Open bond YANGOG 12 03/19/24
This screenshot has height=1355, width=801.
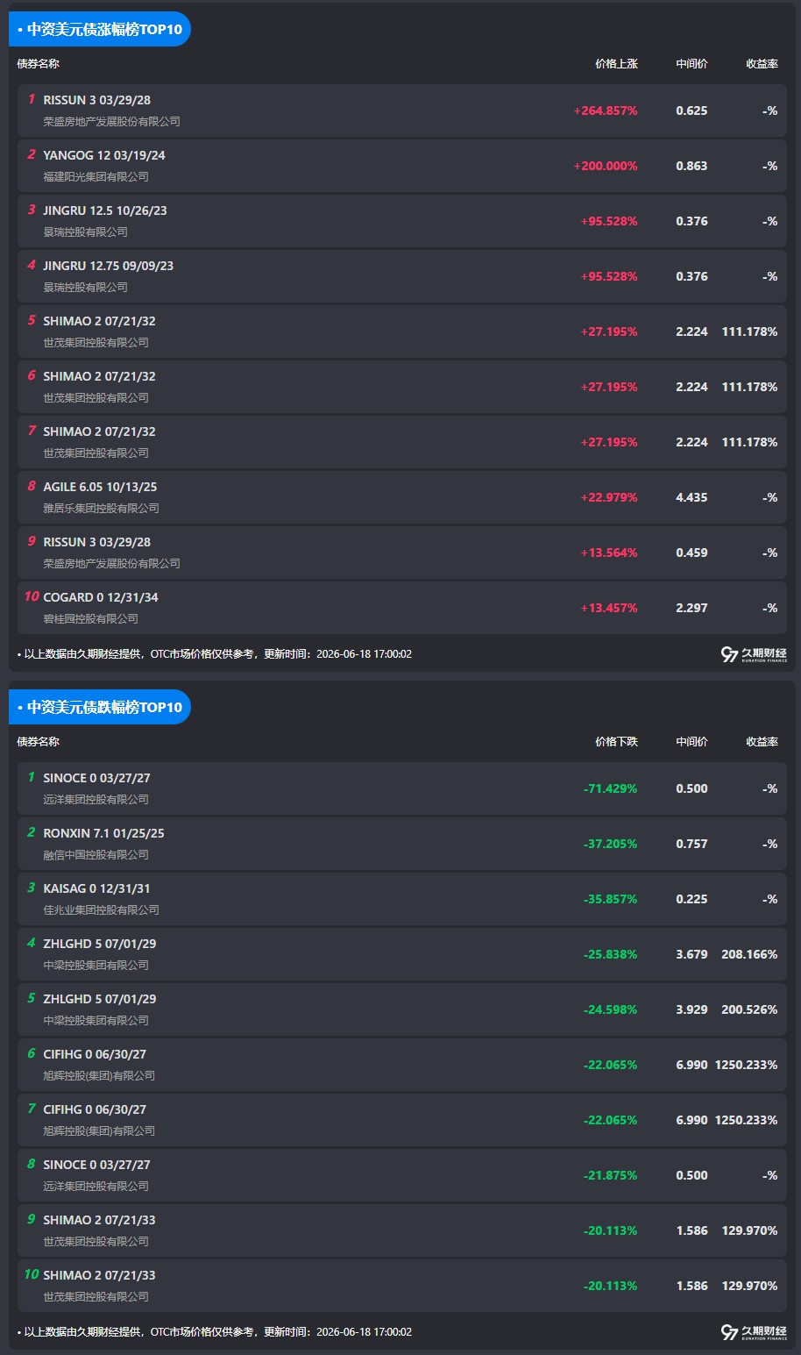point(104,155)
